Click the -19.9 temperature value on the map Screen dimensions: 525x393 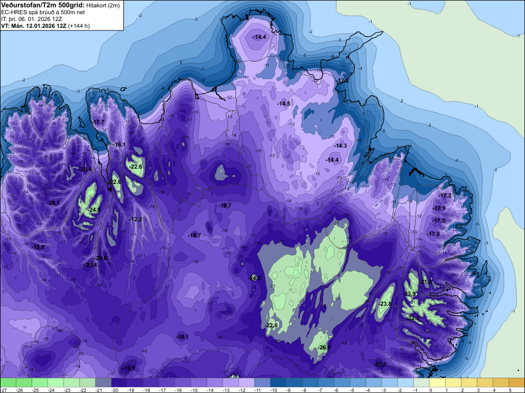tap(129, 368)
